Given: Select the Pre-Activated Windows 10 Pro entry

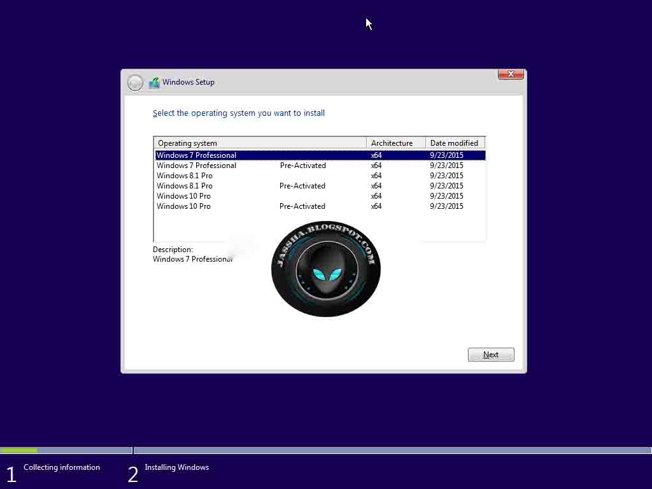Looking at the screenshot, I should 320,206.
